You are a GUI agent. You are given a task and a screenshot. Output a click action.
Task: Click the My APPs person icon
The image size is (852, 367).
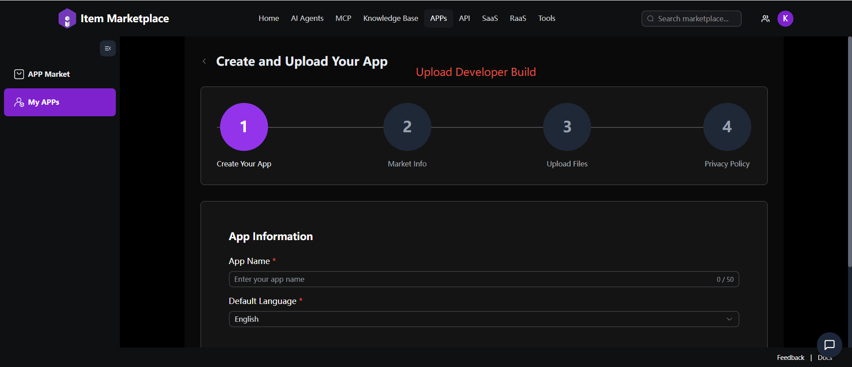pyautogui.click(x=19, y=102)
